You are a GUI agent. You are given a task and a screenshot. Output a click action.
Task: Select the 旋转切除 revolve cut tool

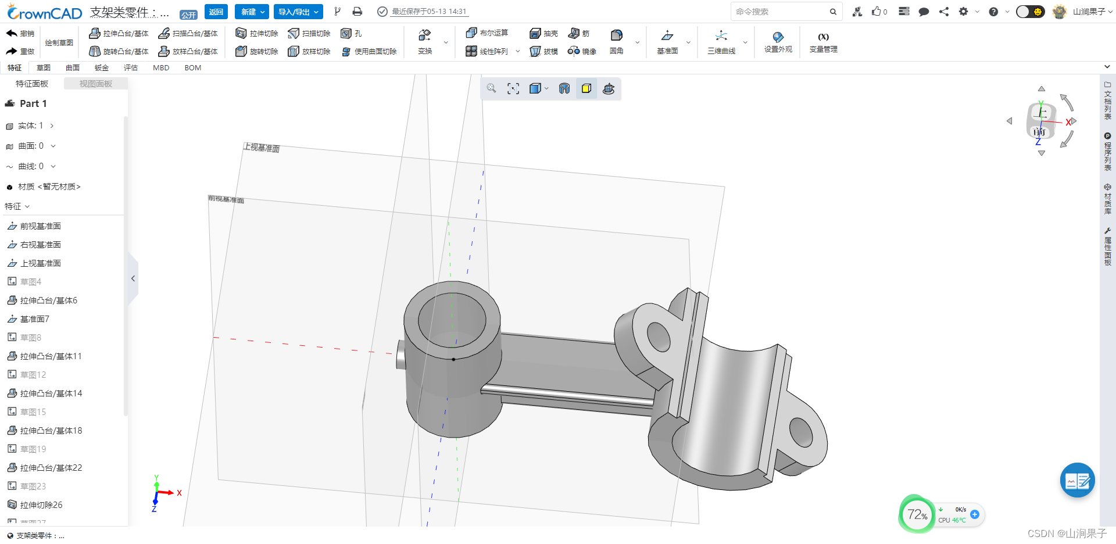257,52
